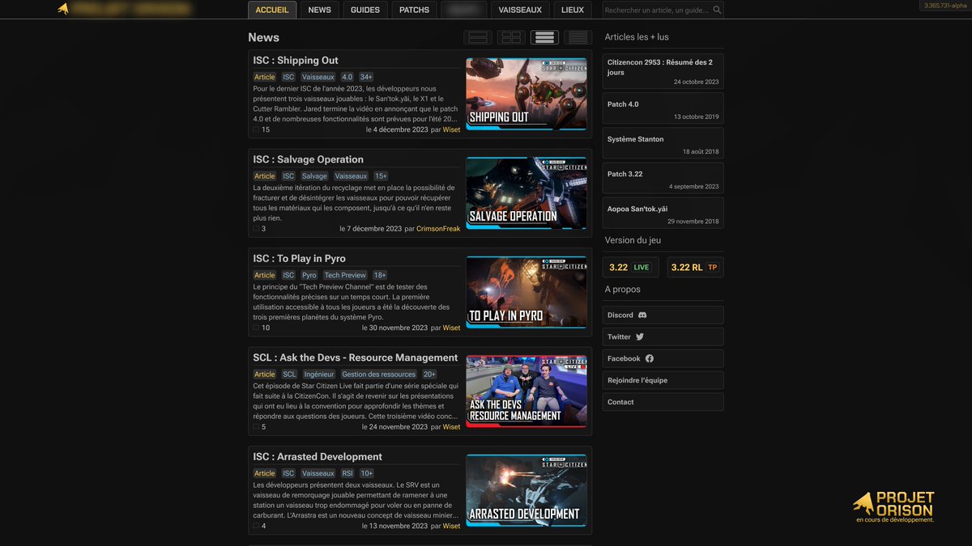Viewport: 972px width, 546px height.
Task: Click comment icon on Shipping Out article
Action: [x=257, y=129]
